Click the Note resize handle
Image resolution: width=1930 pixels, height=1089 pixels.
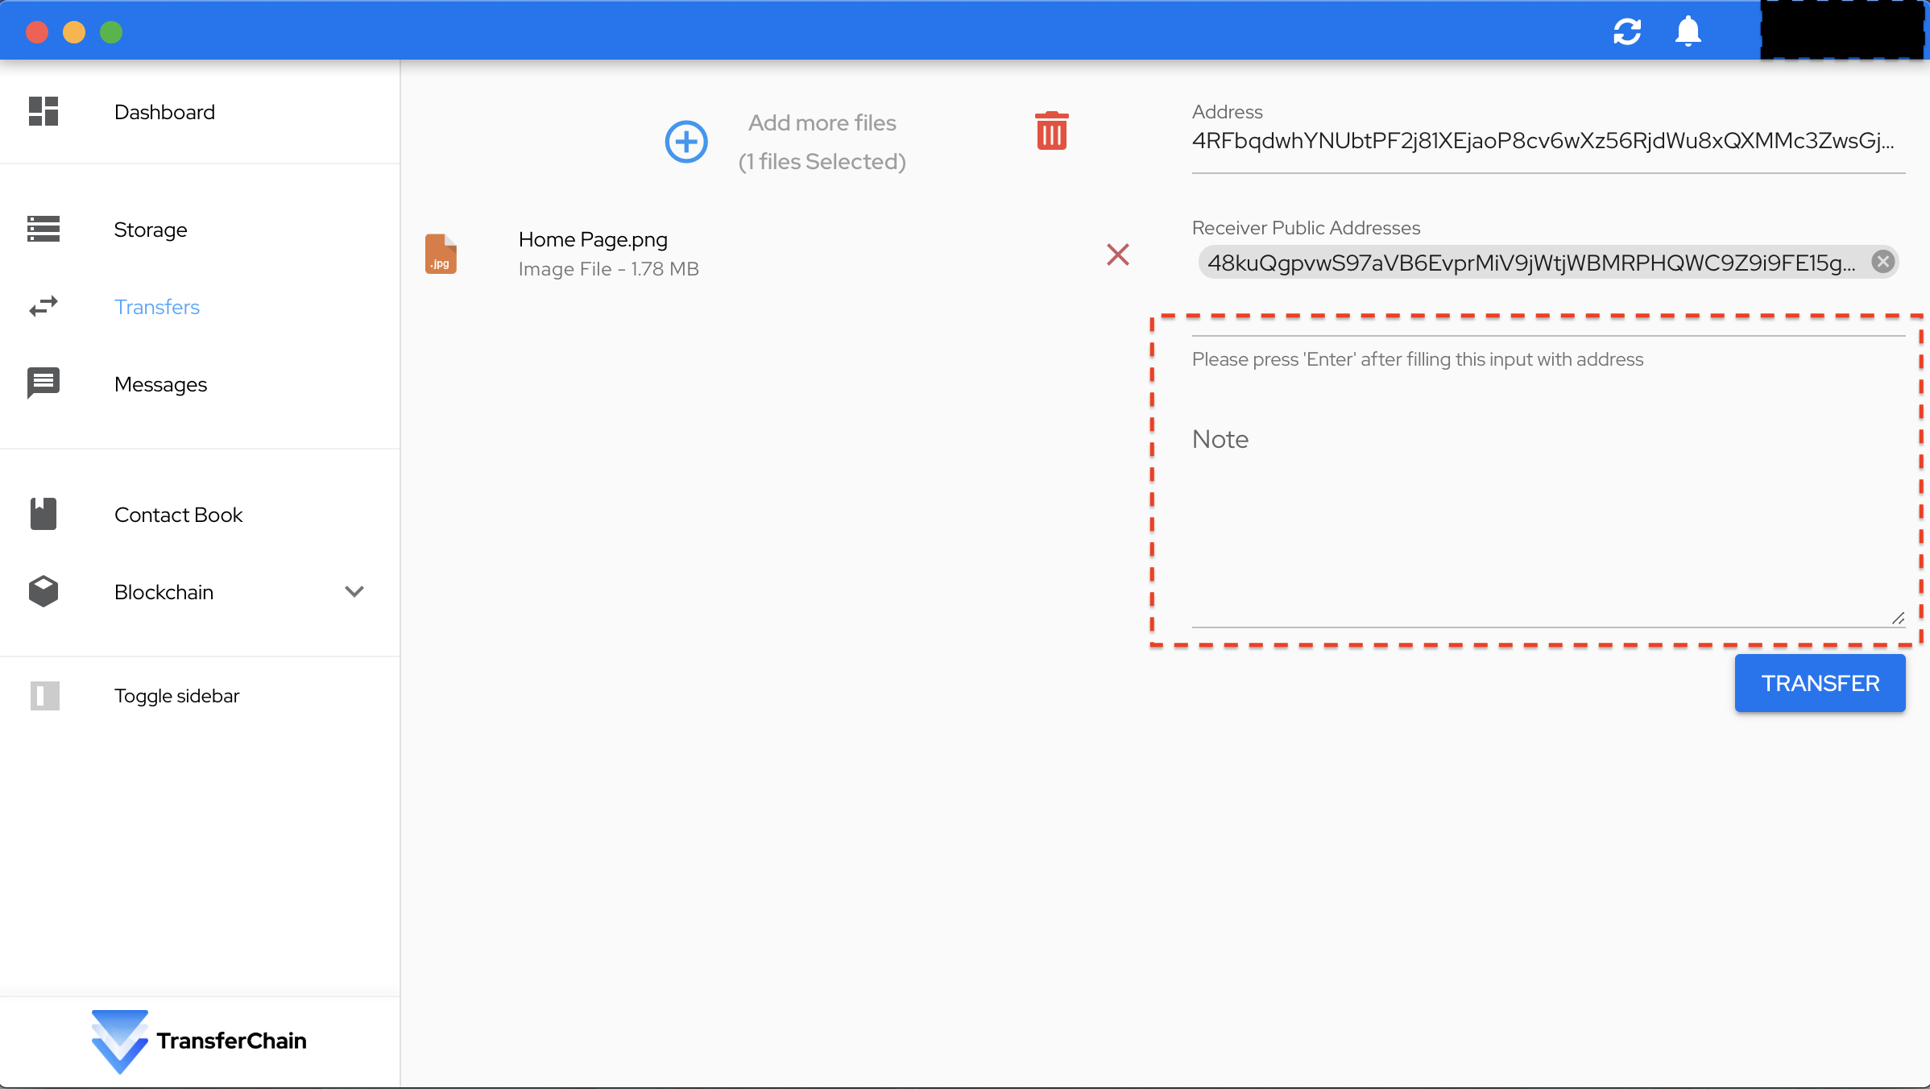(x=1898, y=618)
